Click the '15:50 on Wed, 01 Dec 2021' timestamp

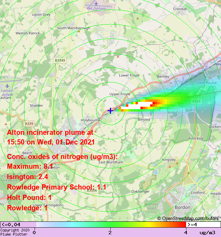51,142
